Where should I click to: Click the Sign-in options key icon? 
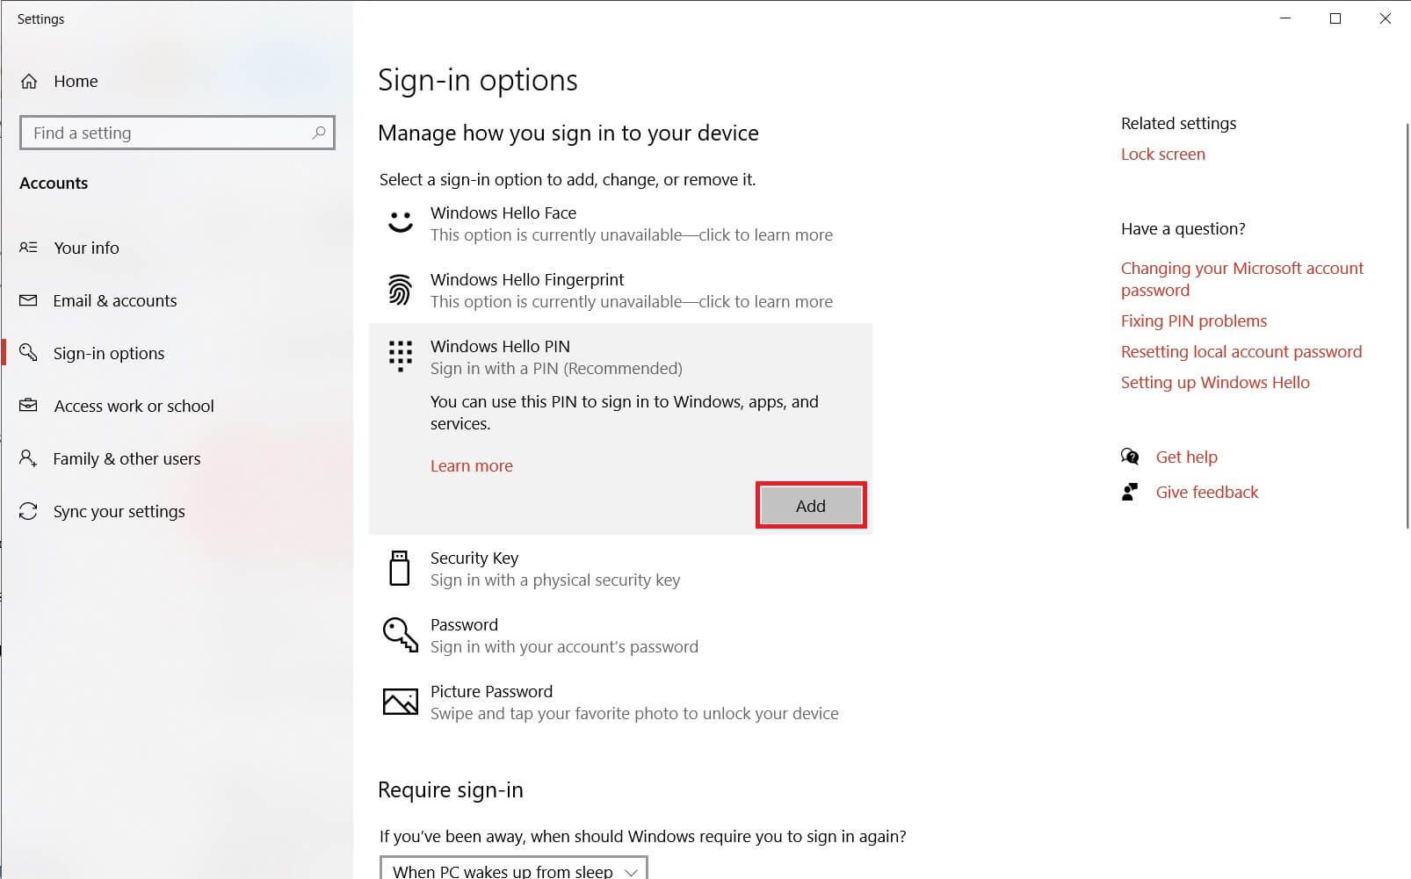(x=28, y=352)
